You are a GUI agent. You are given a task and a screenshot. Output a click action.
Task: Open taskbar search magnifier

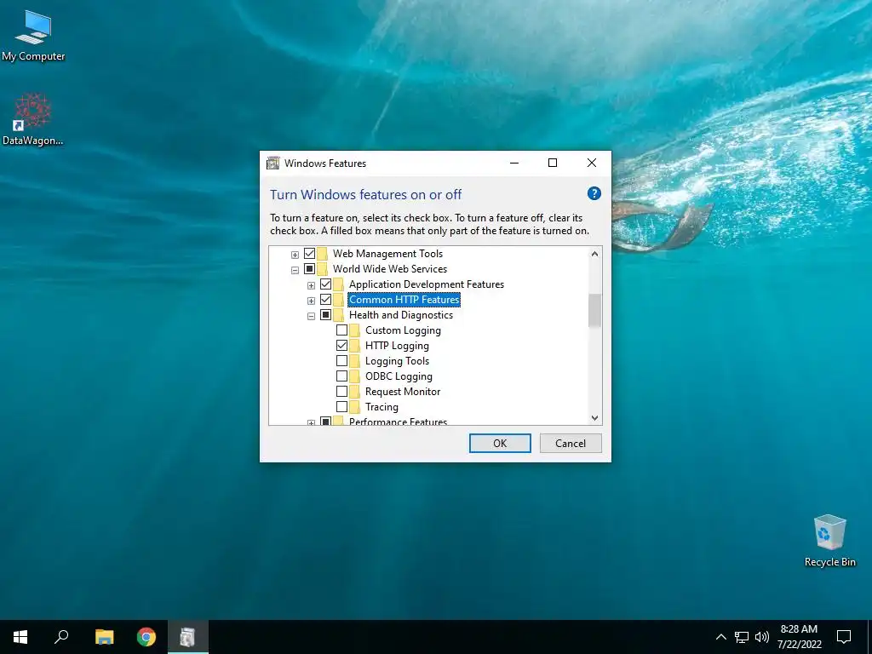[61, 637]
